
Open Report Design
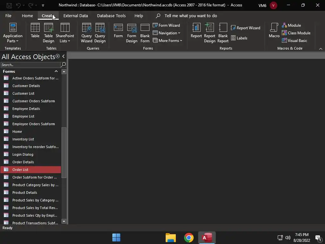click(x=209, y=33)
